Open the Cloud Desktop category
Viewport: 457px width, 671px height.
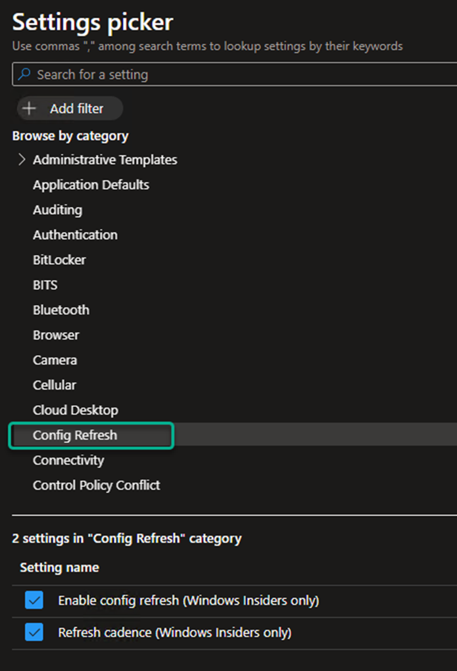[x=76, y=410]
